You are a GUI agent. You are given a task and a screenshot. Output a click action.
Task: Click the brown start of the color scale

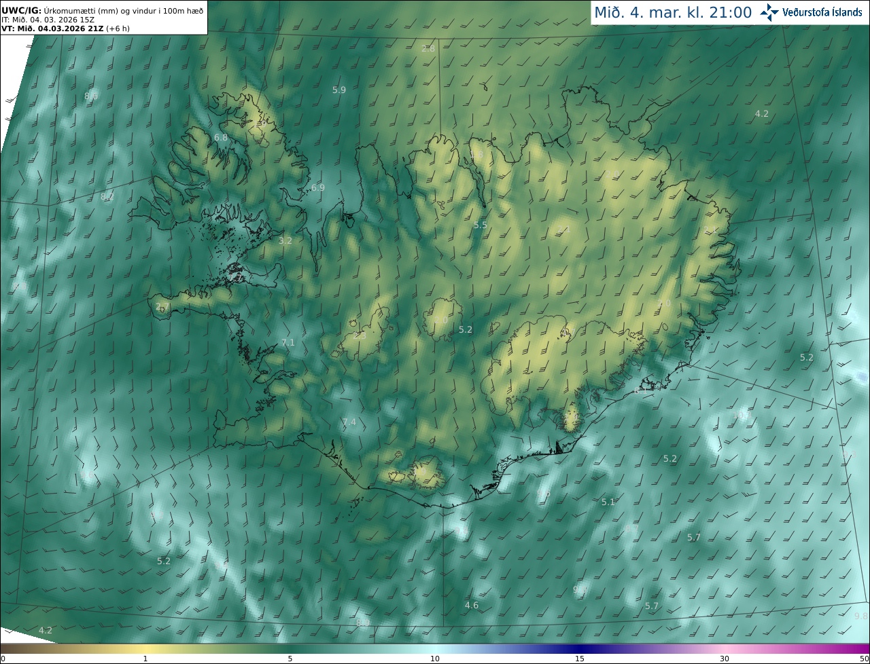tap(10, 648)
